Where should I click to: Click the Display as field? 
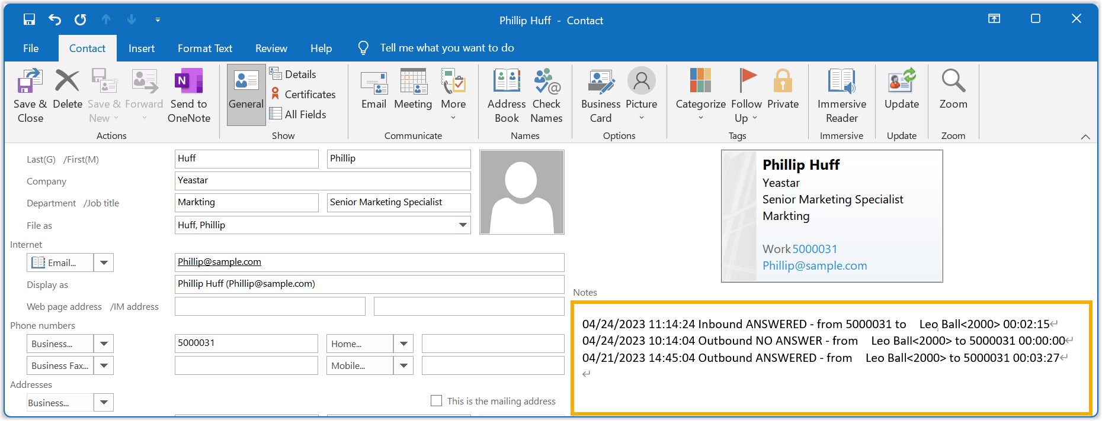tap(370, 284)
